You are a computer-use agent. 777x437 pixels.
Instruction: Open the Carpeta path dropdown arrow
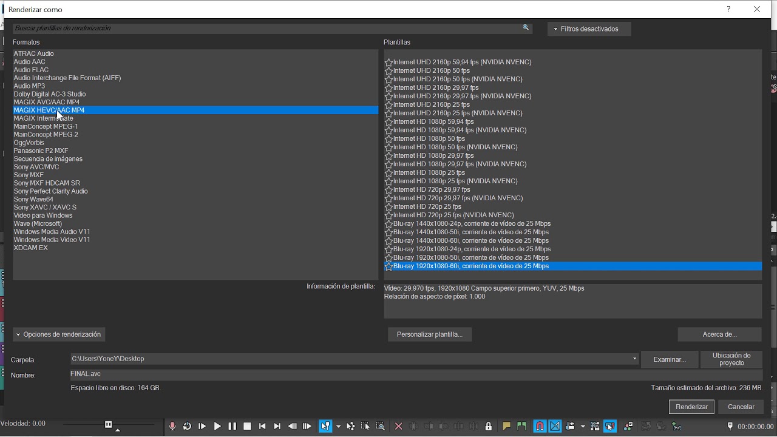click(x=634, y=359)
